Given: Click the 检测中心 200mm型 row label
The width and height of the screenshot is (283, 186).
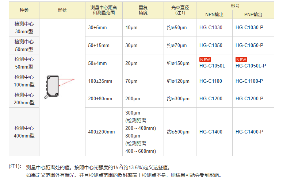Looking at the screenshot, I should click(24, 98).
